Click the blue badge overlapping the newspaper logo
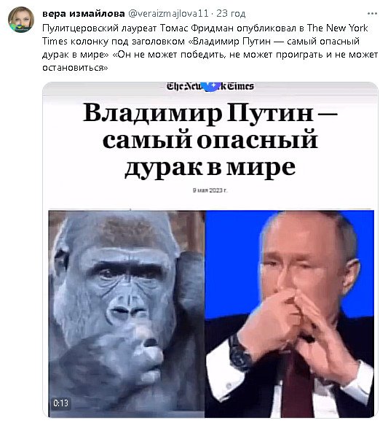Image resolution: width=380 pixels, height=423 pixels. [x=211, y=86]
